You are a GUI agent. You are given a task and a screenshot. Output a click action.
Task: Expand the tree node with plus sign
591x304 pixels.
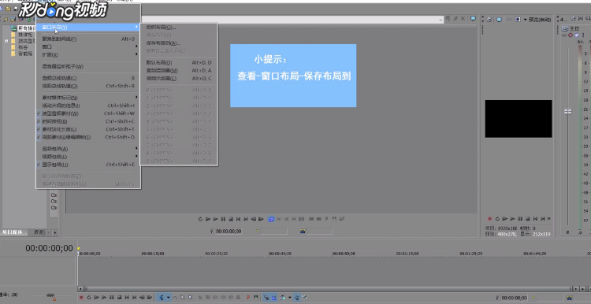[6, 41]
